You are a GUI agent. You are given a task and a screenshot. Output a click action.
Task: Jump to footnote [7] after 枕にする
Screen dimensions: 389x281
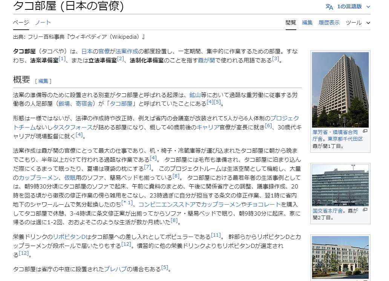[147, 167]
